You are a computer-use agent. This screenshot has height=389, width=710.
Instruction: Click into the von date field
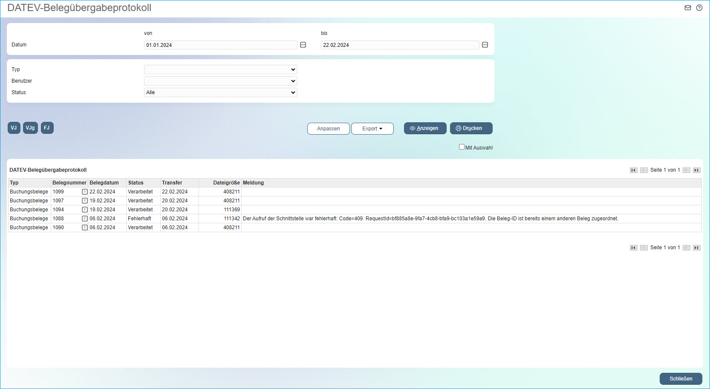[221, 45]
